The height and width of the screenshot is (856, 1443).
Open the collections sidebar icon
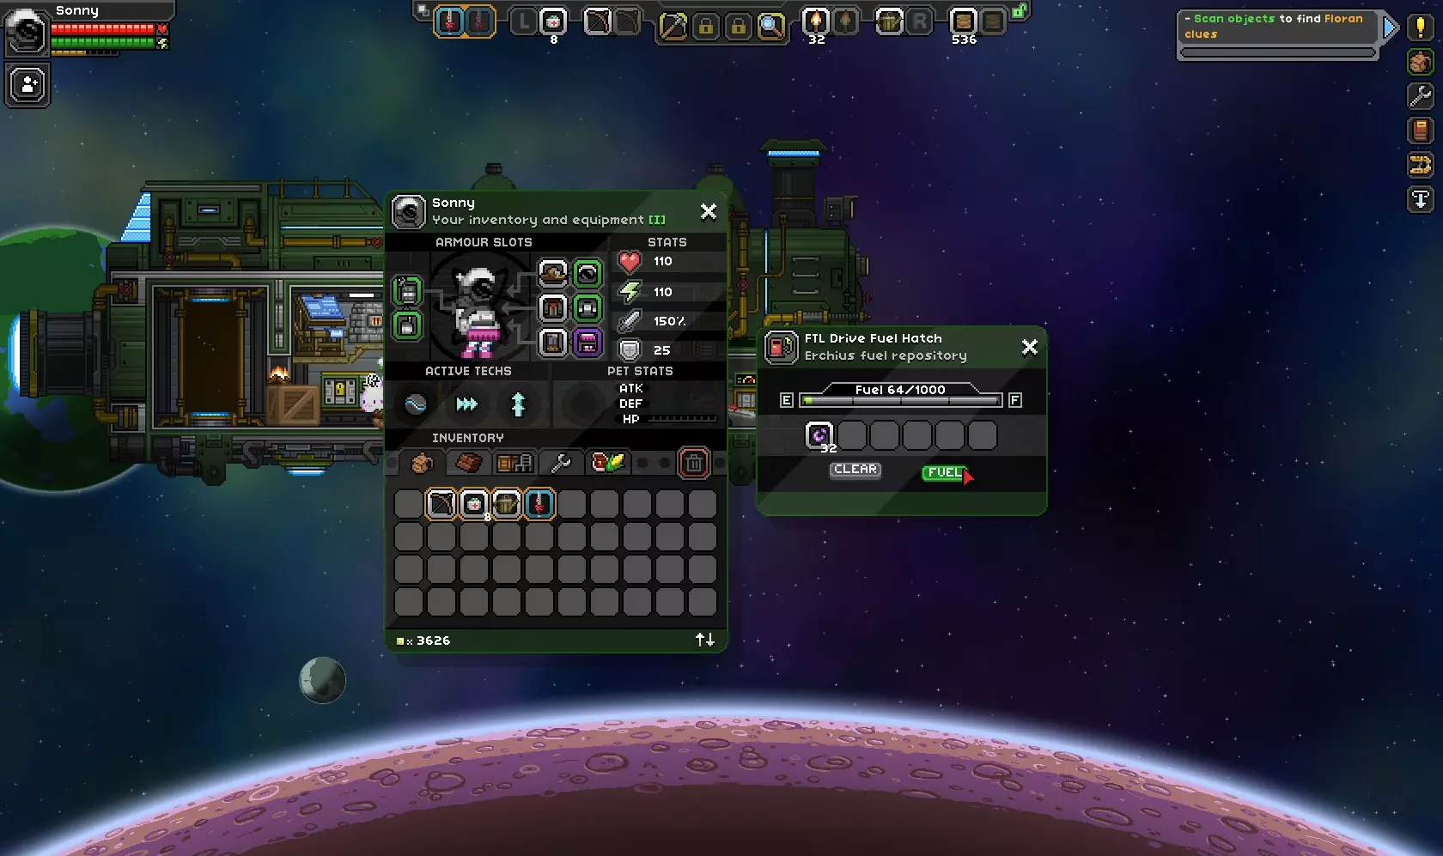pyautogui.click(x=1421, y=165)
